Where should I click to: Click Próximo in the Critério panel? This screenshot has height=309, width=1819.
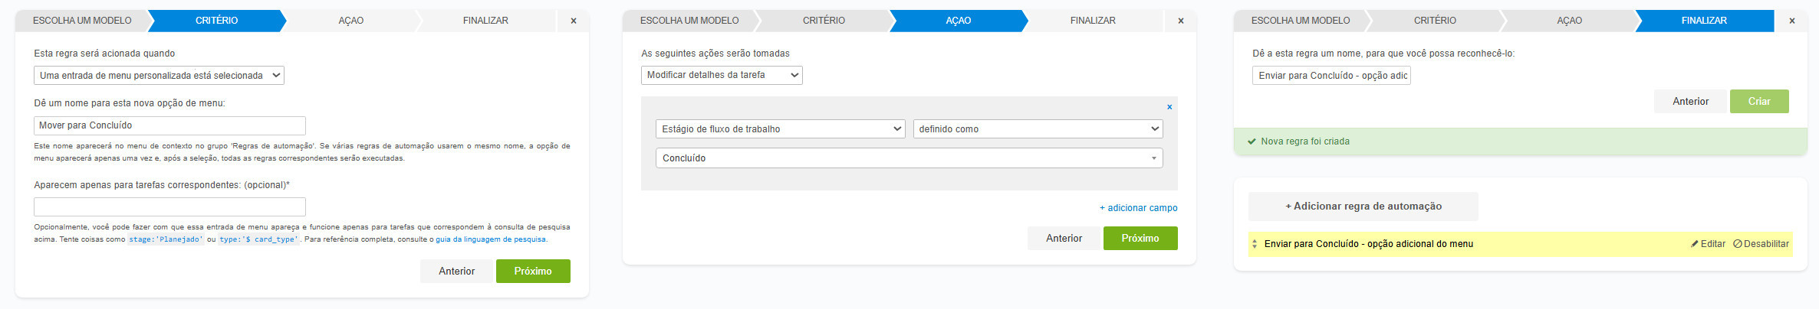(x=533, y=271)
